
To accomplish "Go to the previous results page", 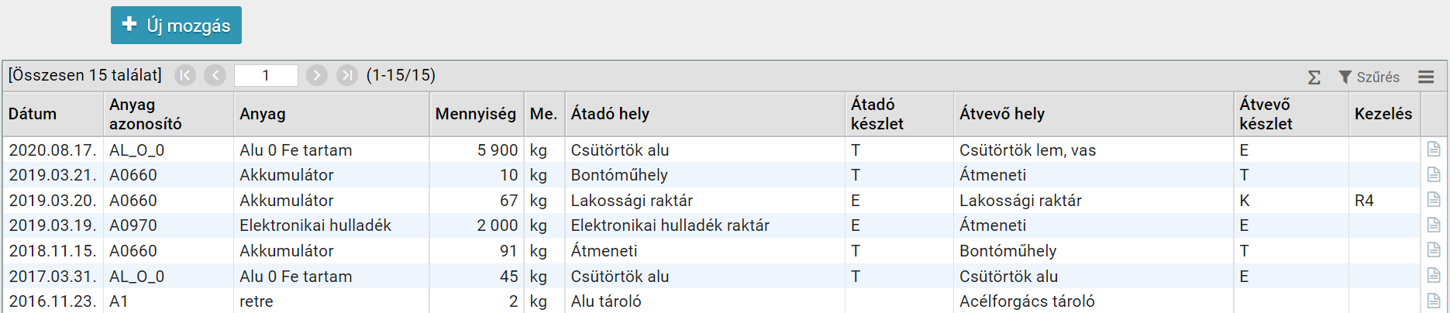I will 215,75.
